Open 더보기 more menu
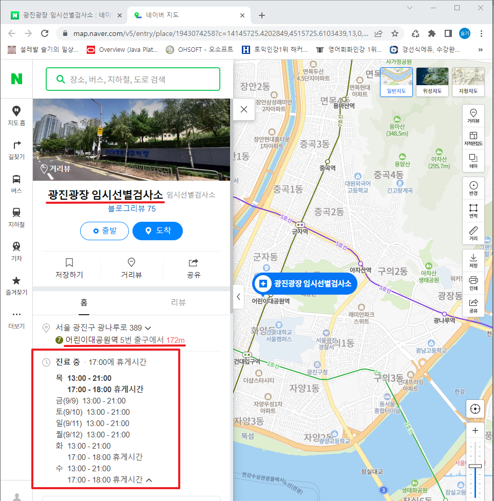 pos(16,320)
